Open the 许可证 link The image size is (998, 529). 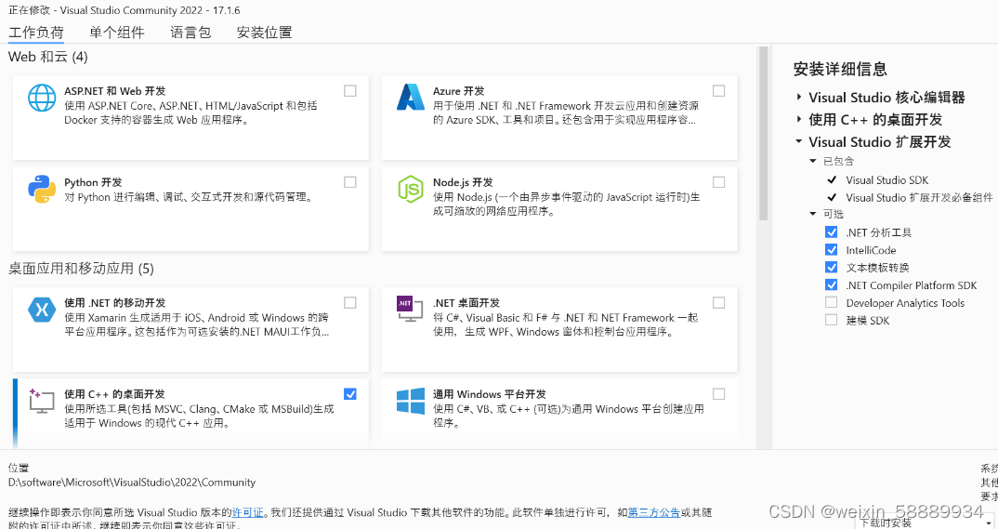pos(247,512)
